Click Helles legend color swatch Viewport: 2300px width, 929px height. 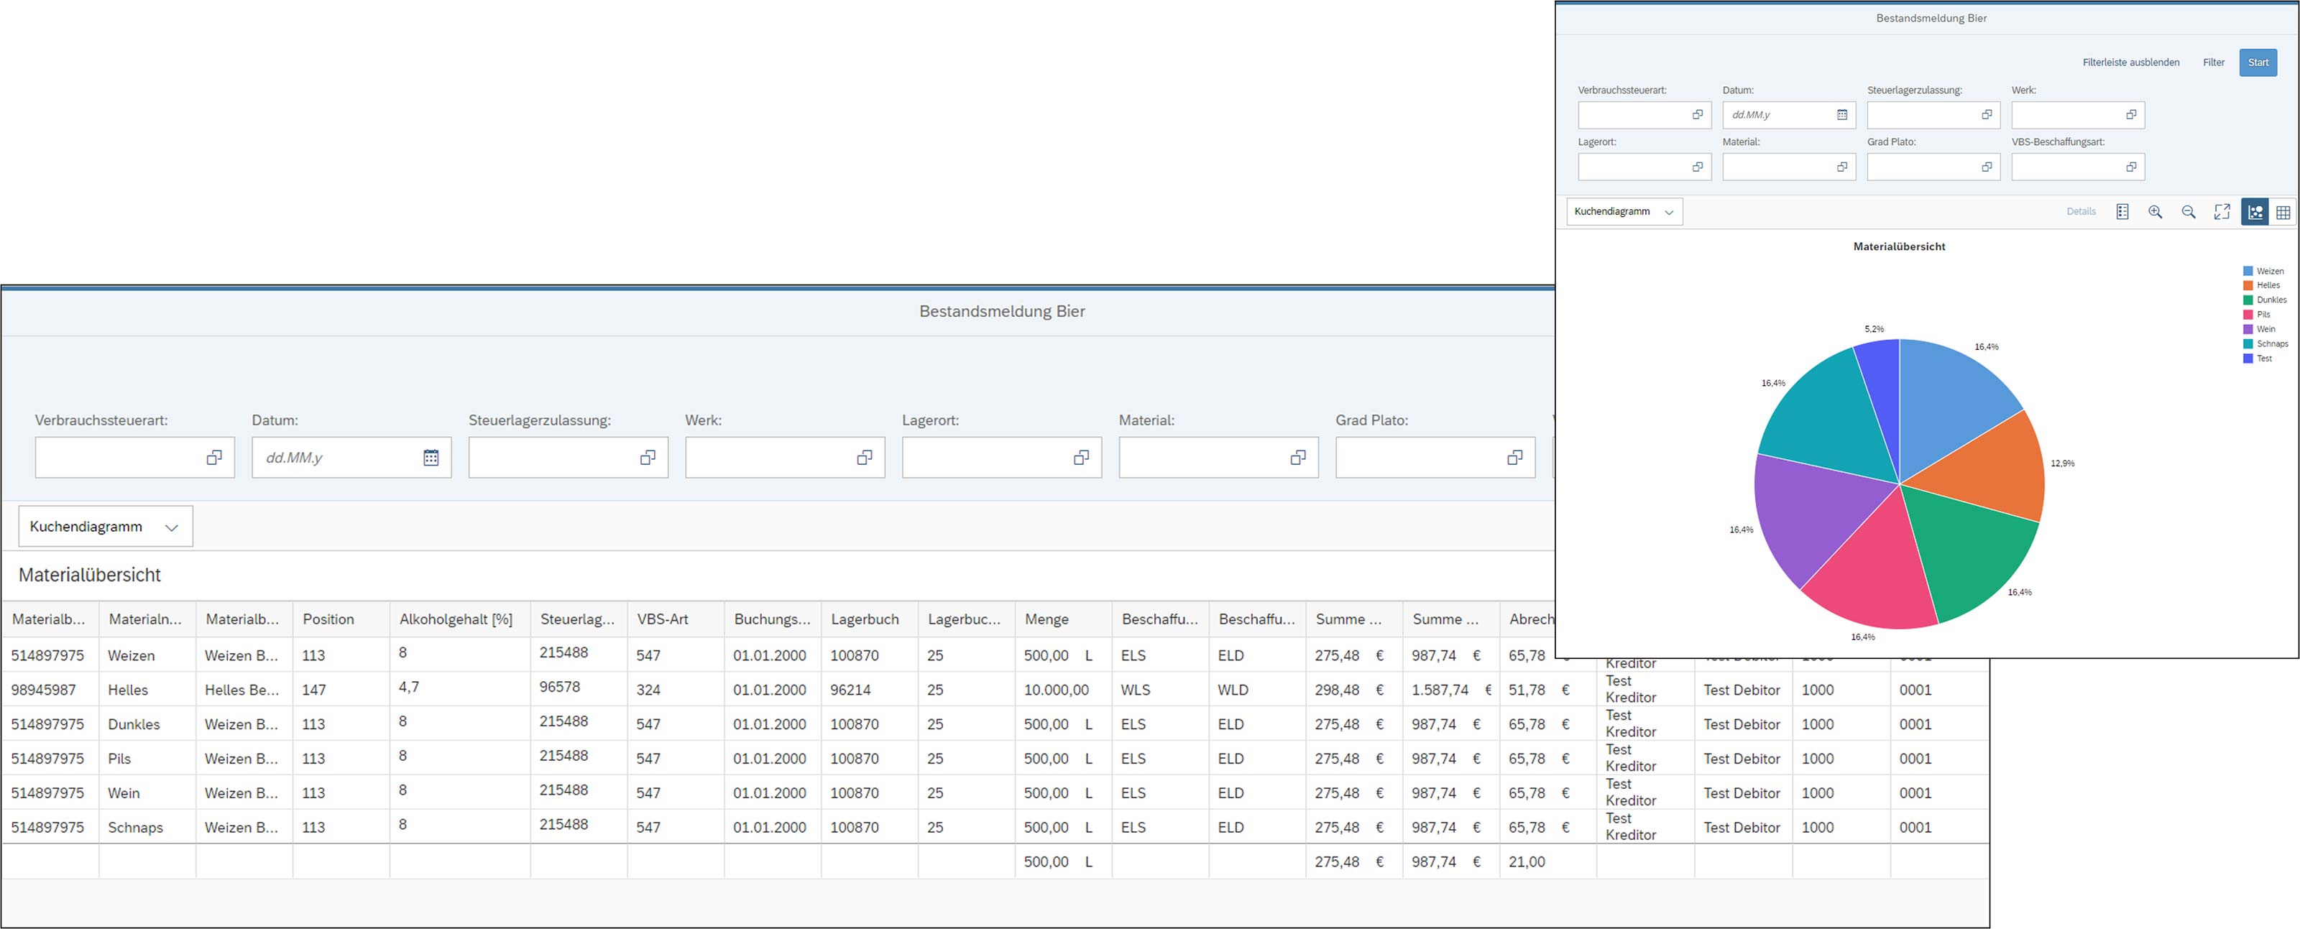[x=2248, y=285]
